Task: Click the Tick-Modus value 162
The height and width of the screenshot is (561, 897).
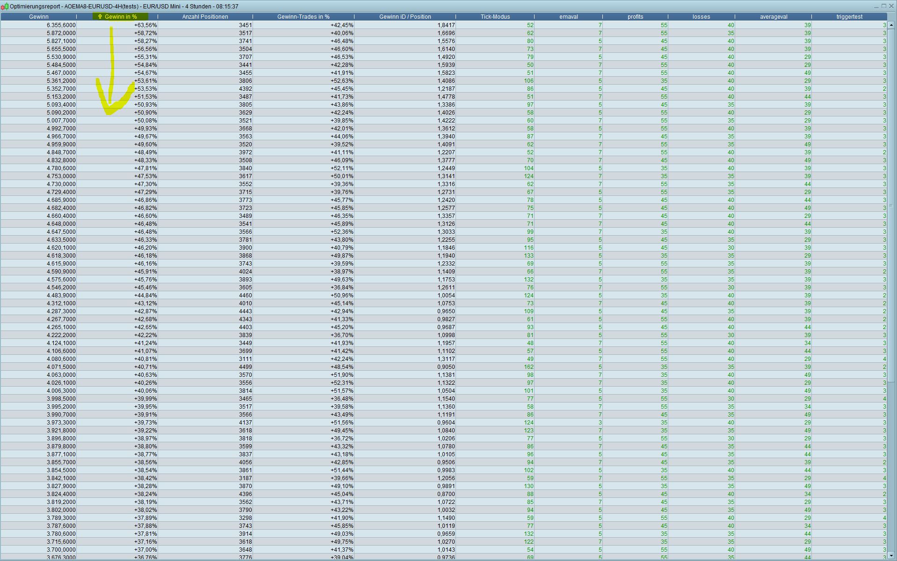Action: (529, 367)
